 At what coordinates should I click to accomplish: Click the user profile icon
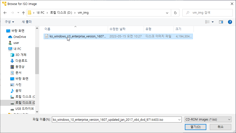10,43
